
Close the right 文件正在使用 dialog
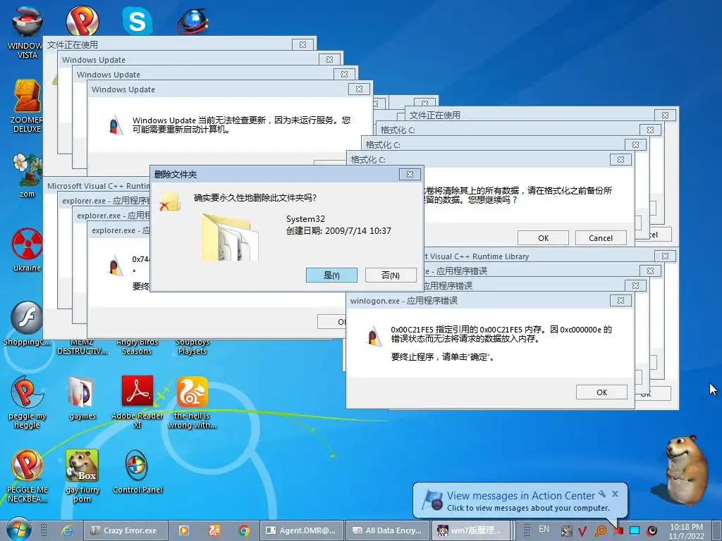(665, 115)
